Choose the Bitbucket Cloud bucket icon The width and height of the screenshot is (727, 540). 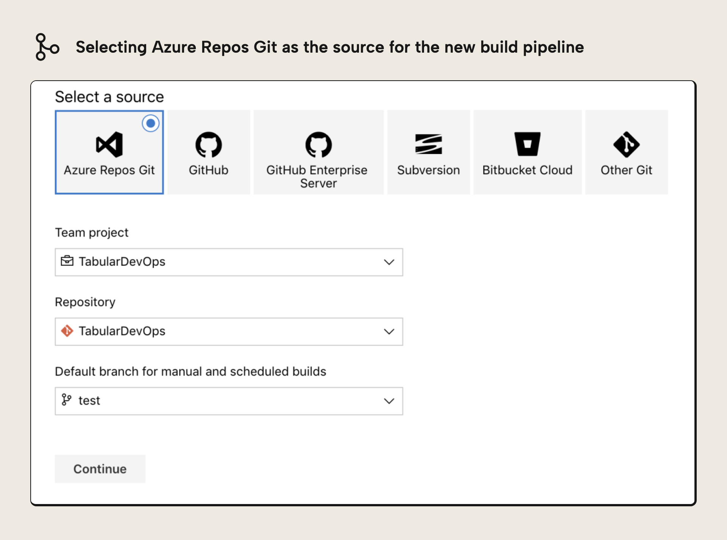[527, 144]
